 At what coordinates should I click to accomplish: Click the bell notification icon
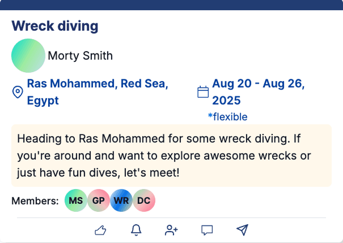click(x=136, y=230)
